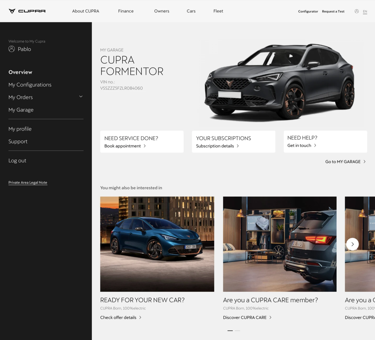Open the Private Area Legal Note link

[x=28, y=183]
